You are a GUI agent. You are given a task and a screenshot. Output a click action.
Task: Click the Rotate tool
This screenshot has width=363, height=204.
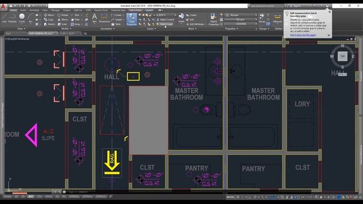coord(63,15)
